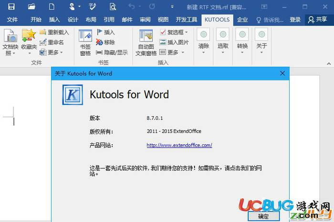Click the OK (确定) button
The width and height of the screenshot is (334, 222).
pos(263,216)
